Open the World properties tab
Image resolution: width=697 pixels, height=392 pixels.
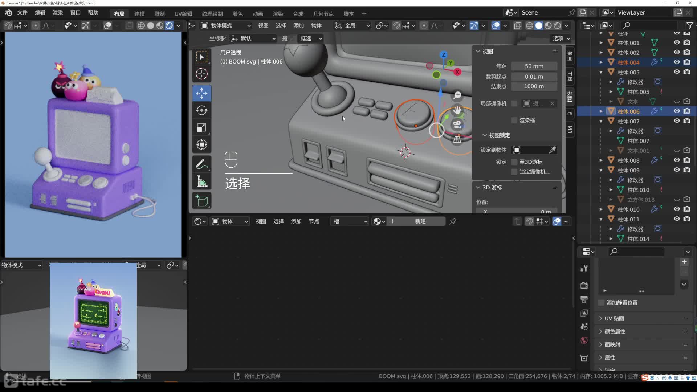point(584,340)
